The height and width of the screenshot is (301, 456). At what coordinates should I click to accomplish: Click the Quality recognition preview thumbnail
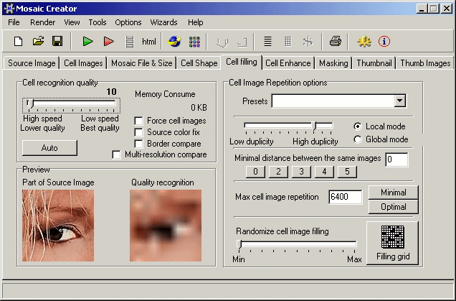166,226
